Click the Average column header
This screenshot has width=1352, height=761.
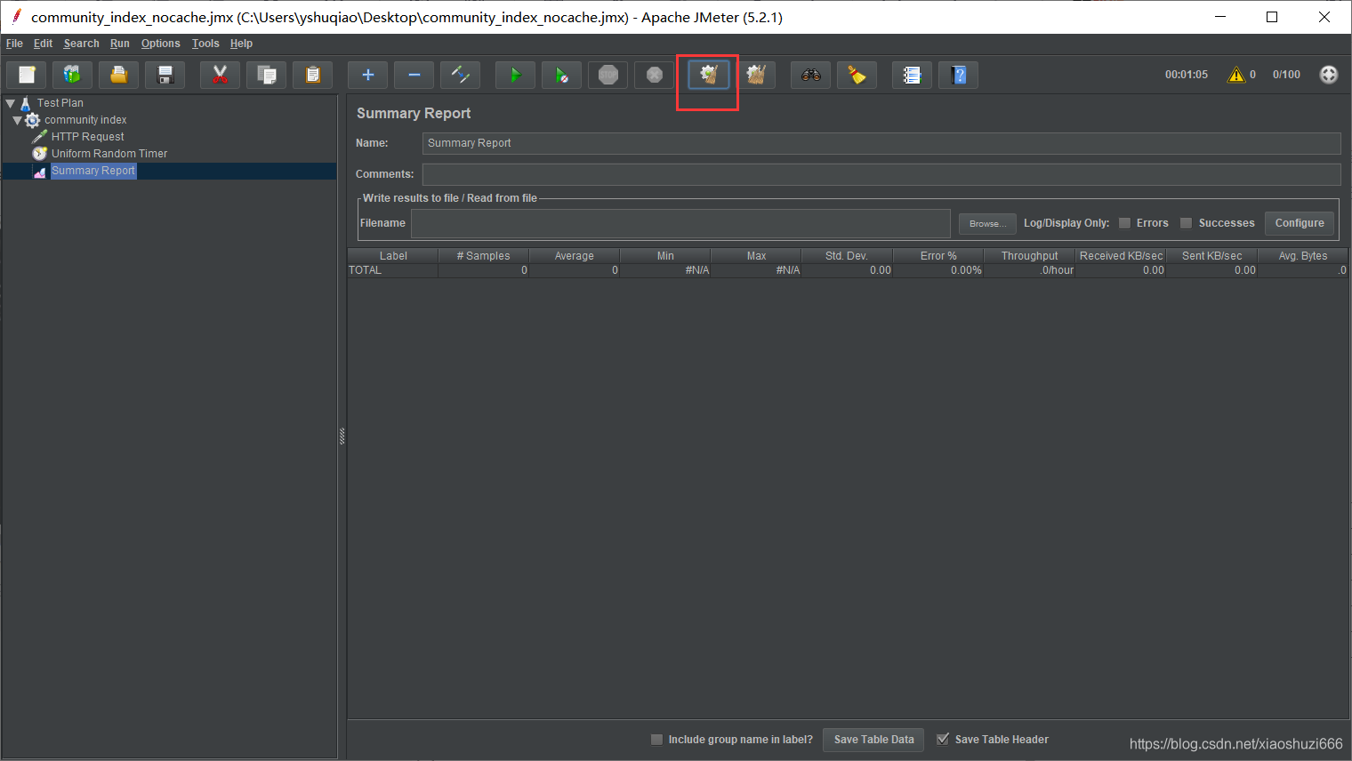point(575,256)
